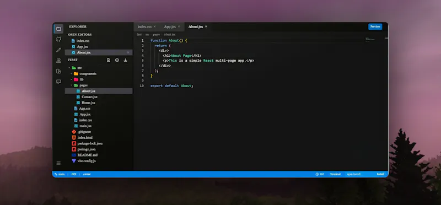Click the EXPLORER panel title
This screenshot has width=441, height=205.
tap(78, 26)
